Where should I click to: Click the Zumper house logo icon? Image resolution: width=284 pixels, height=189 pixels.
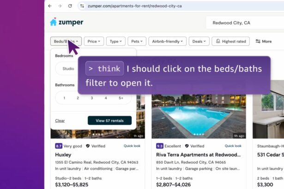click(53, 22)
